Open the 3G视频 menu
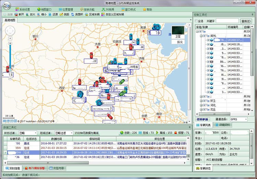Image resolution: width=257 pixels, height=179 pixels. click(x=108, y=10)
